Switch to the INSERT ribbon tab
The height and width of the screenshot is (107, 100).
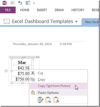tap(42, 10)
